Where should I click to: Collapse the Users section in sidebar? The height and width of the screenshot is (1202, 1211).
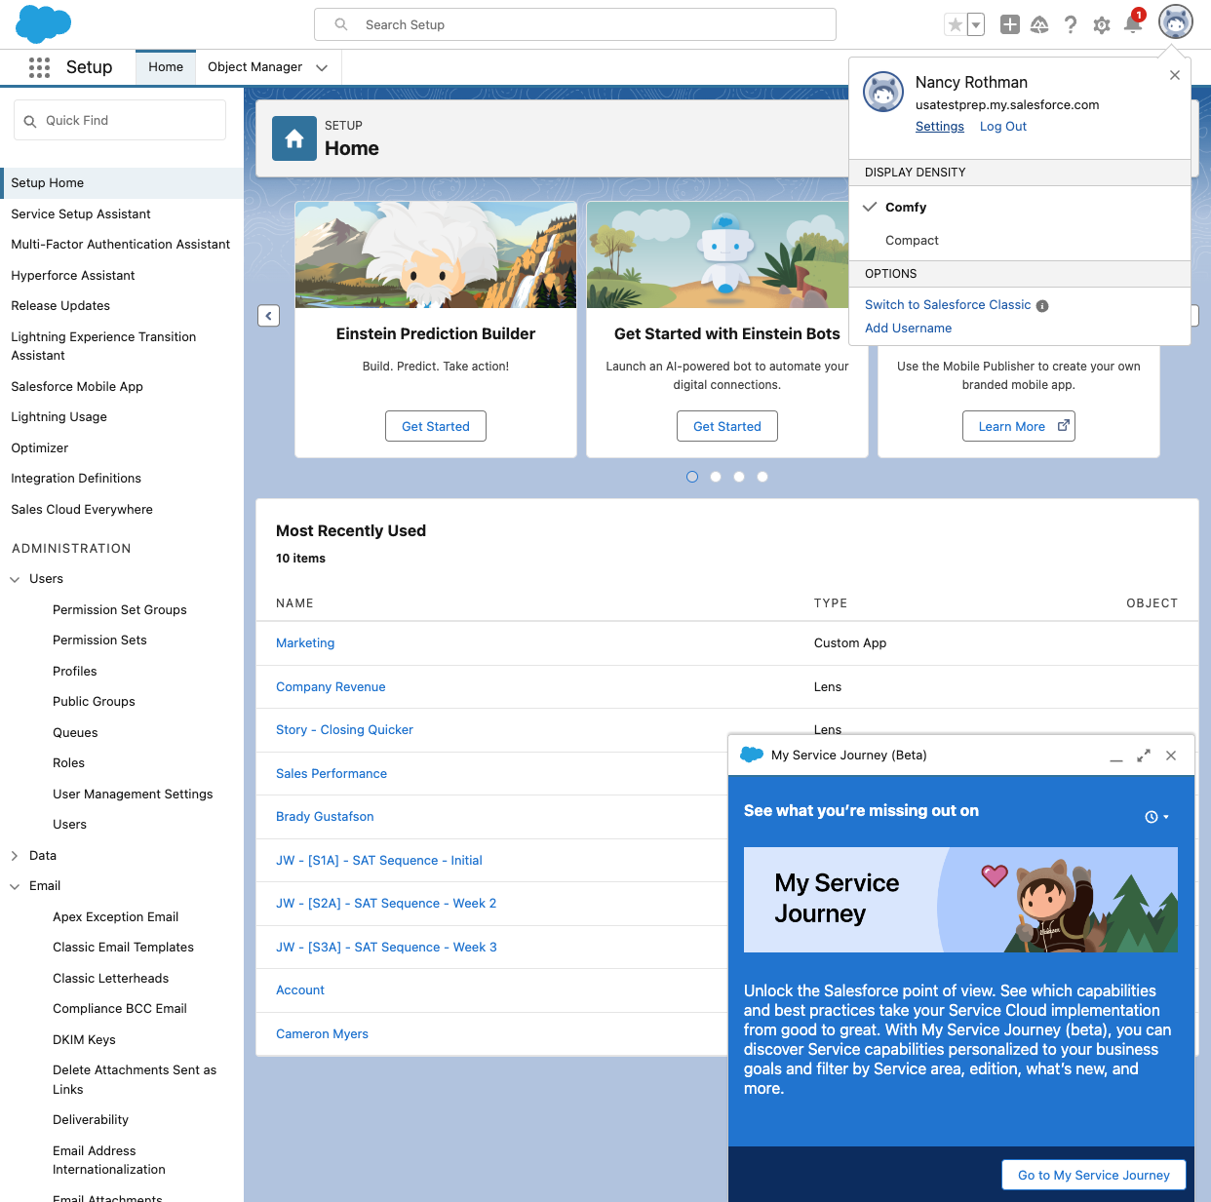tap(15, 579)
